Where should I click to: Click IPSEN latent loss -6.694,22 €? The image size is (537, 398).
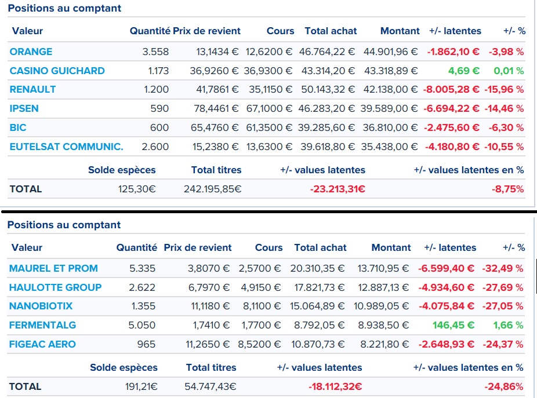pos(451,108)
